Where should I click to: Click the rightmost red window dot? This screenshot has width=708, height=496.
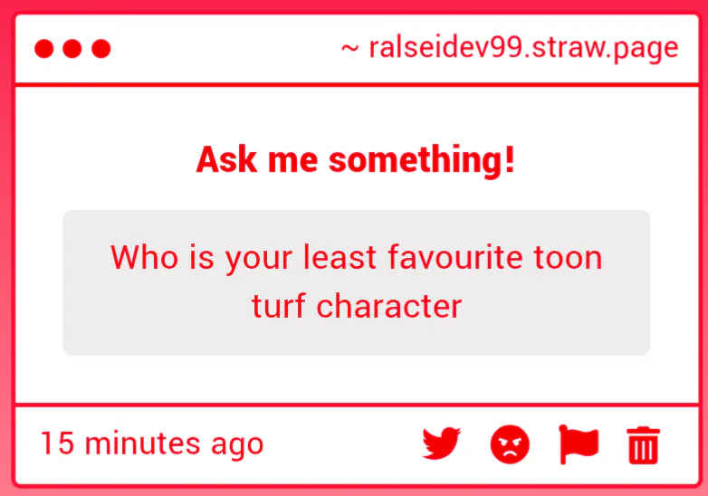(x=101, y=49)
